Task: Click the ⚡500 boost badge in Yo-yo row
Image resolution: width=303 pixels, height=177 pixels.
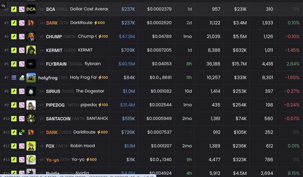Action: pos(91,160)
